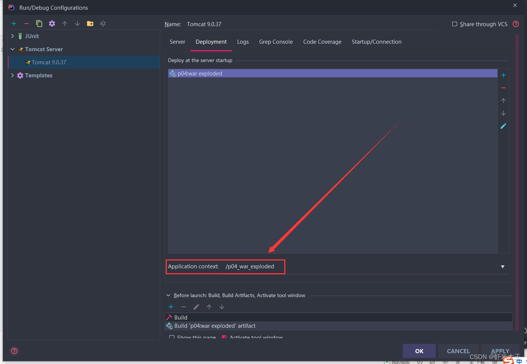Add a deployment artifact with plus
This screenshot has height=364, width=527.
[503, 75]
